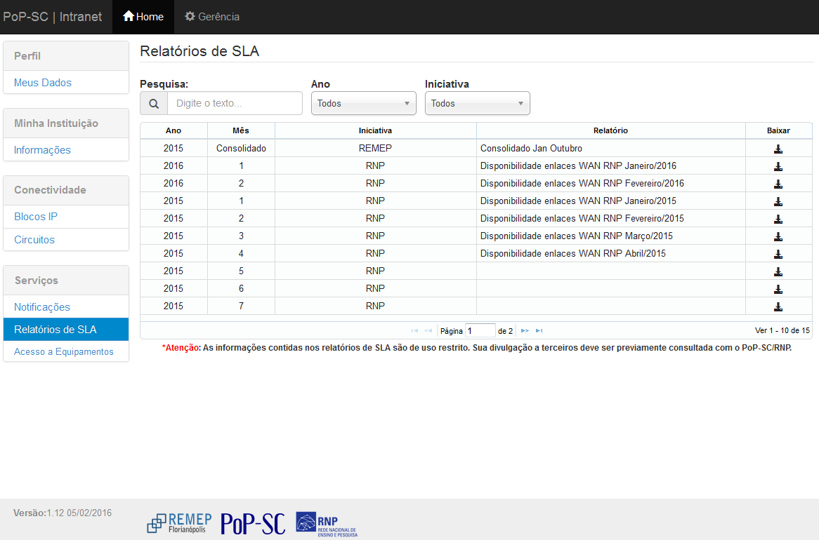Click the RNP footer logo

coord(326,522)
